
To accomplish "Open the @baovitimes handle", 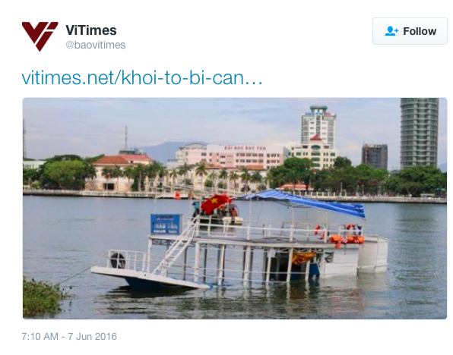I will point(96,46).
